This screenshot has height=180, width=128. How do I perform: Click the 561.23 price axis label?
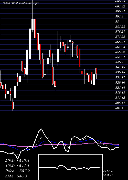click(120, 47)
